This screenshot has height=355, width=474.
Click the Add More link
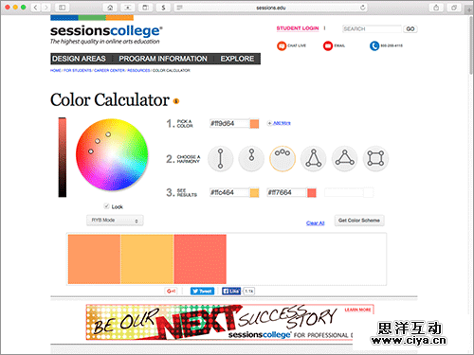tap(279, 123)
